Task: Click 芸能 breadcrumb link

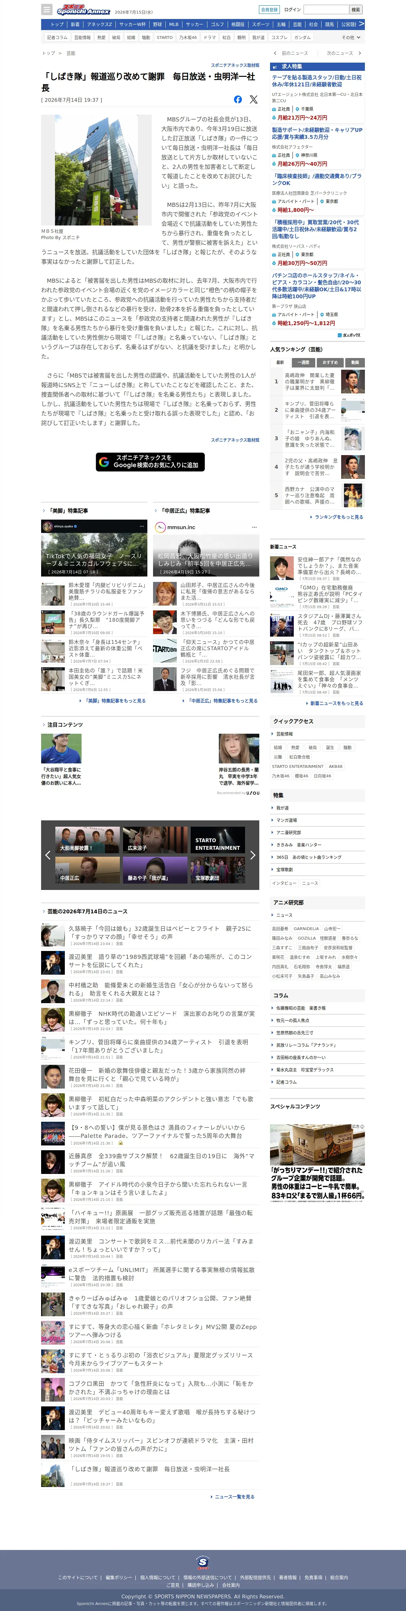Action: pos(71,53)
